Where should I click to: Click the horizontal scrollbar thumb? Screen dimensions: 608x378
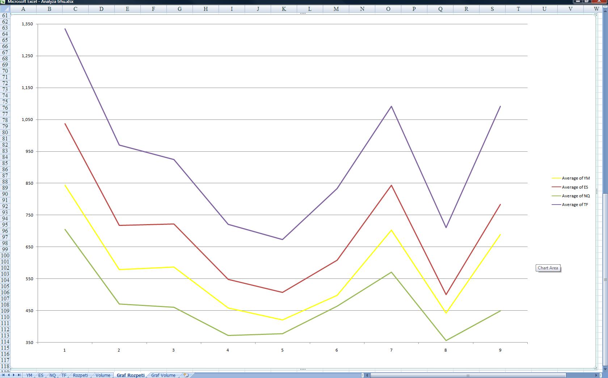[x=468, y=375]
